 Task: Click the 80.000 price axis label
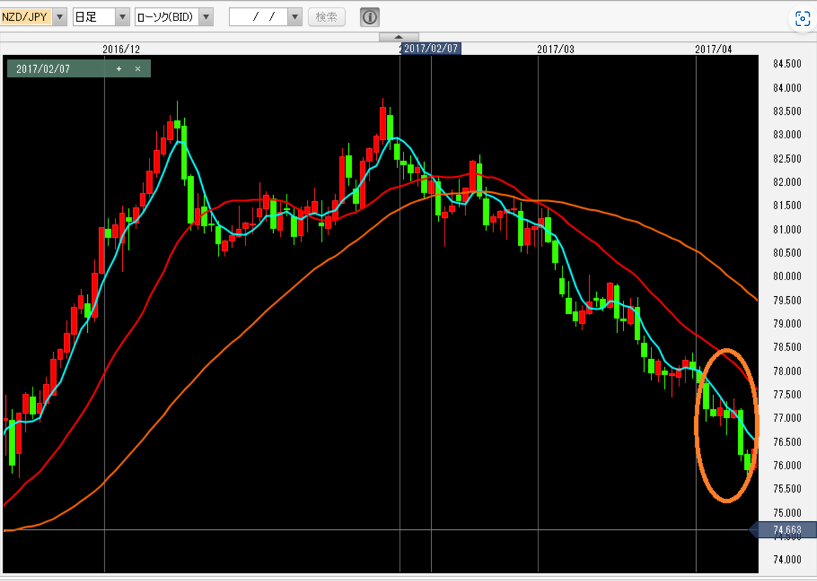pyautogui.click(x=786, y=276)
